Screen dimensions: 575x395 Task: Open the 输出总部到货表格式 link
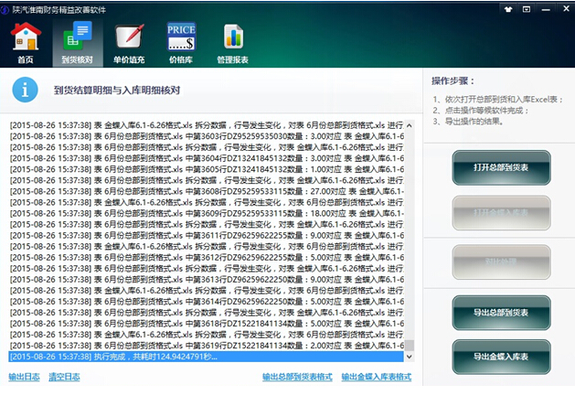pyautogui.click(x=297, y=377)
